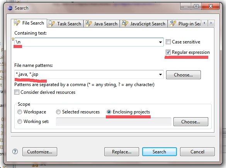Switch to the Java Search tab
Image resolution: width=226 pixels, height=168 pixels.
click(x=102, y=24)
